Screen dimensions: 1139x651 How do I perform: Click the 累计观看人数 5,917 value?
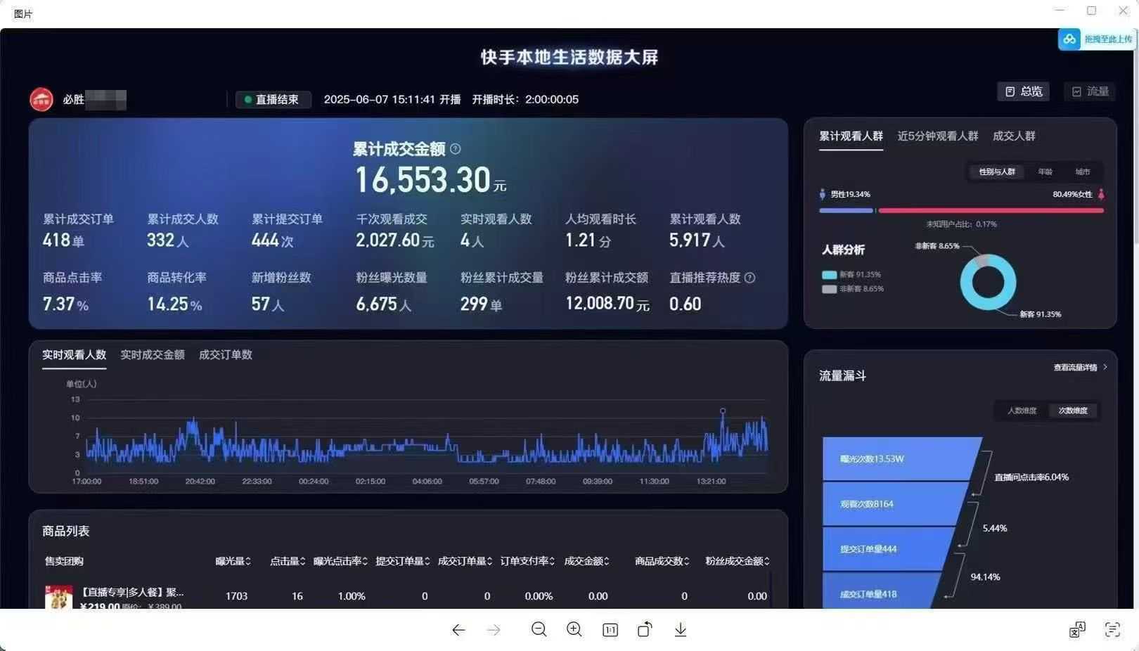(697, 240)
